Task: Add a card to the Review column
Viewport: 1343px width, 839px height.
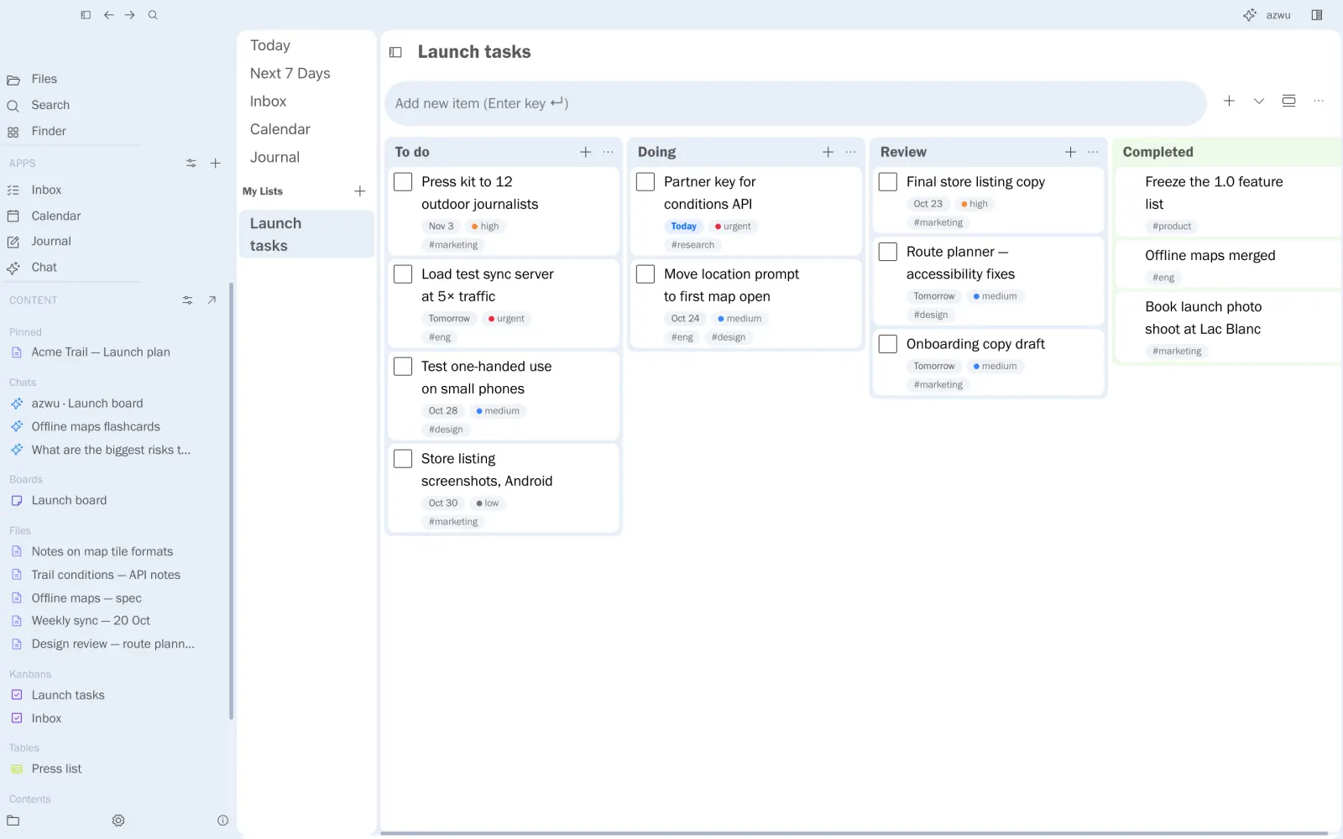Action: click(x=1071, y=152)
